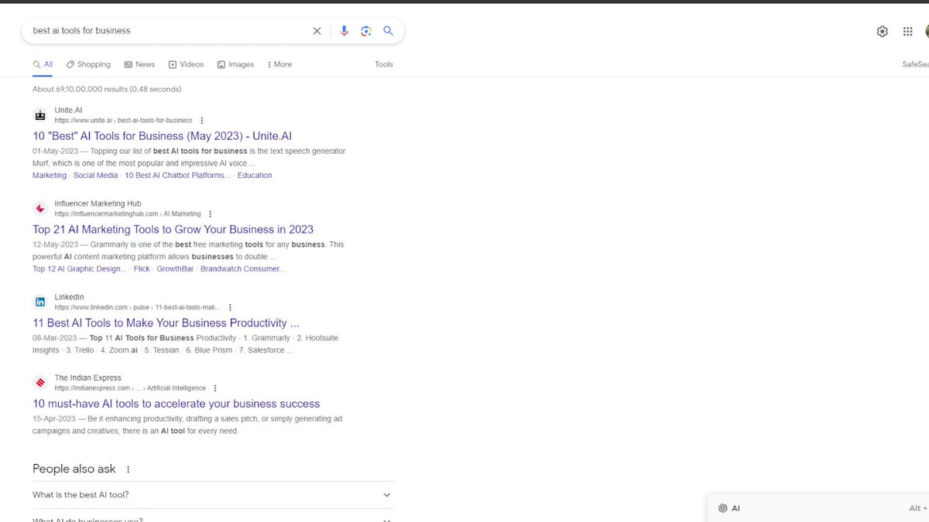The image size is (929, 522).
Task: Open the Flick sitelink
Action: 142,269
